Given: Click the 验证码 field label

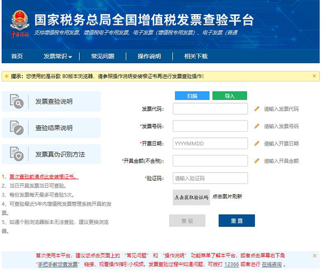Looking at the screenshot, I should coord(155,178).
